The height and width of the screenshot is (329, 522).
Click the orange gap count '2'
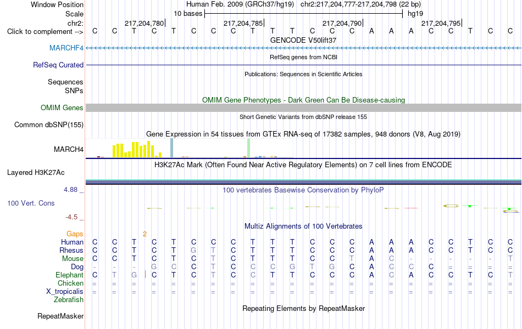[x=145, y=234]
